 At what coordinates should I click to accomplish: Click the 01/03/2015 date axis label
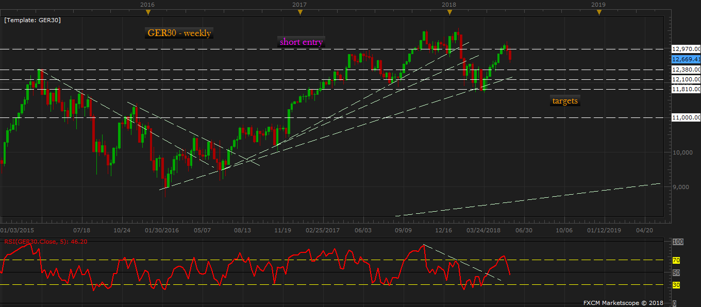tap(18, 230)
